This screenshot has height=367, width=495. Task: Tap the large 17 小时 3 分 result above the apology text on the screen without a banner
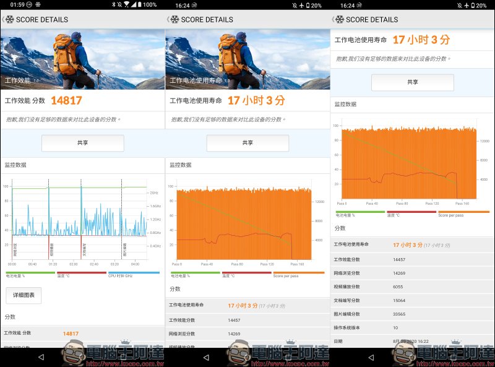pyautogui.click(x=421, y=40)
